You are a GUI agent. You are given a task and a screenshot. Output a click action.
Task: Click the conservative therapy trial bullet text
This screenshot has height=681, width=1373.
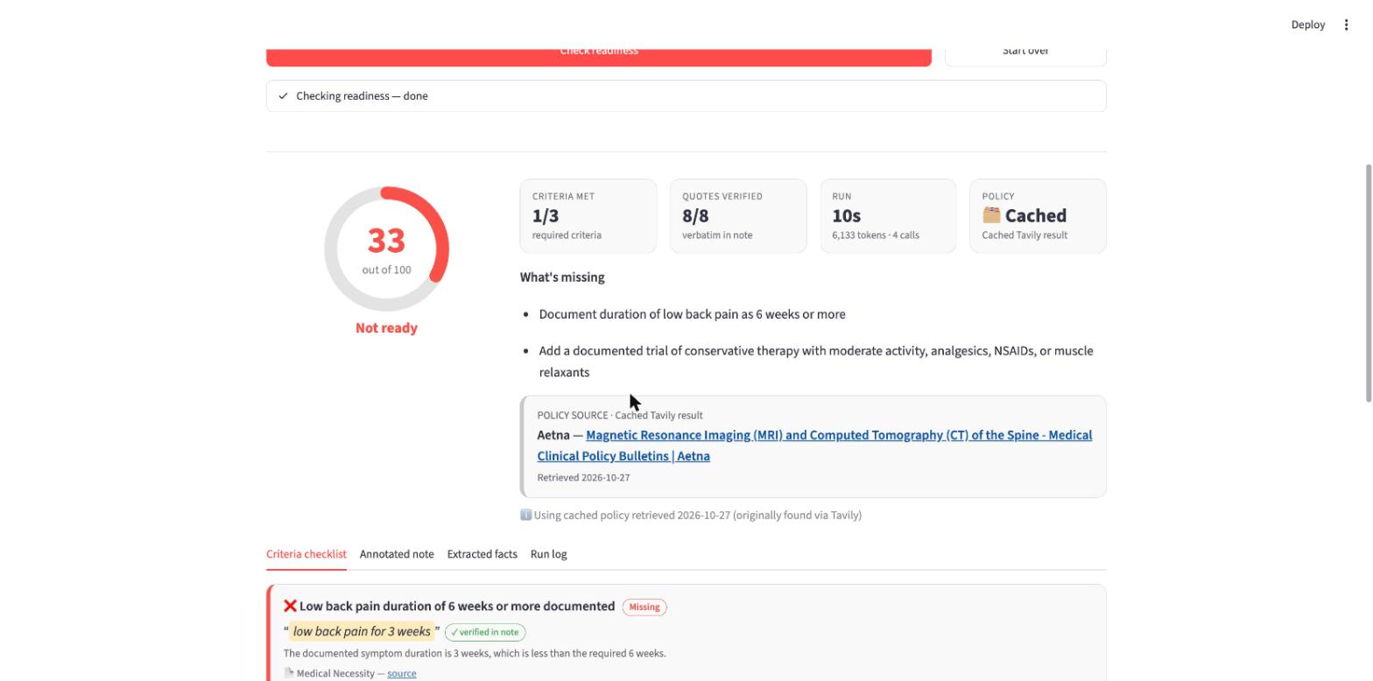(816, 362)
